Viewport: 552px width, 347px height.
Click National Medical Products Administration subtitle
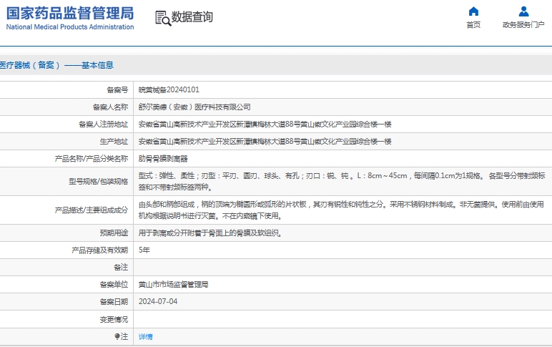pyautogui.click(x=70, y=26)
